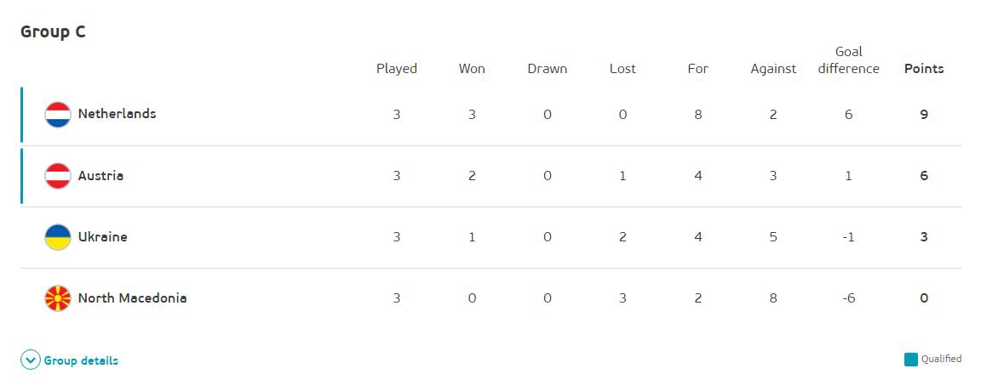Click the Points column header
The height and width of the screenshot is (391, 981).
pos(924,69)
